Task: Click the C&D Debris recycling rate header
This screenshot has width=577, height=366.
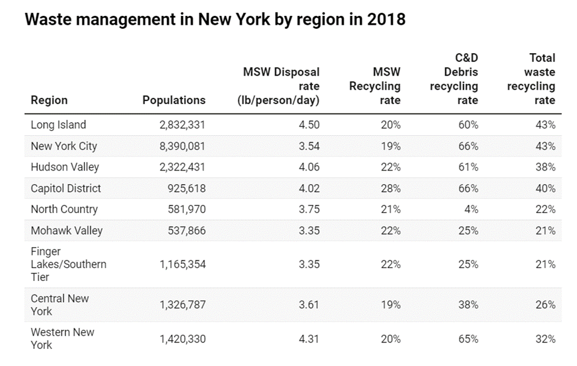Action: pos(454,79)
